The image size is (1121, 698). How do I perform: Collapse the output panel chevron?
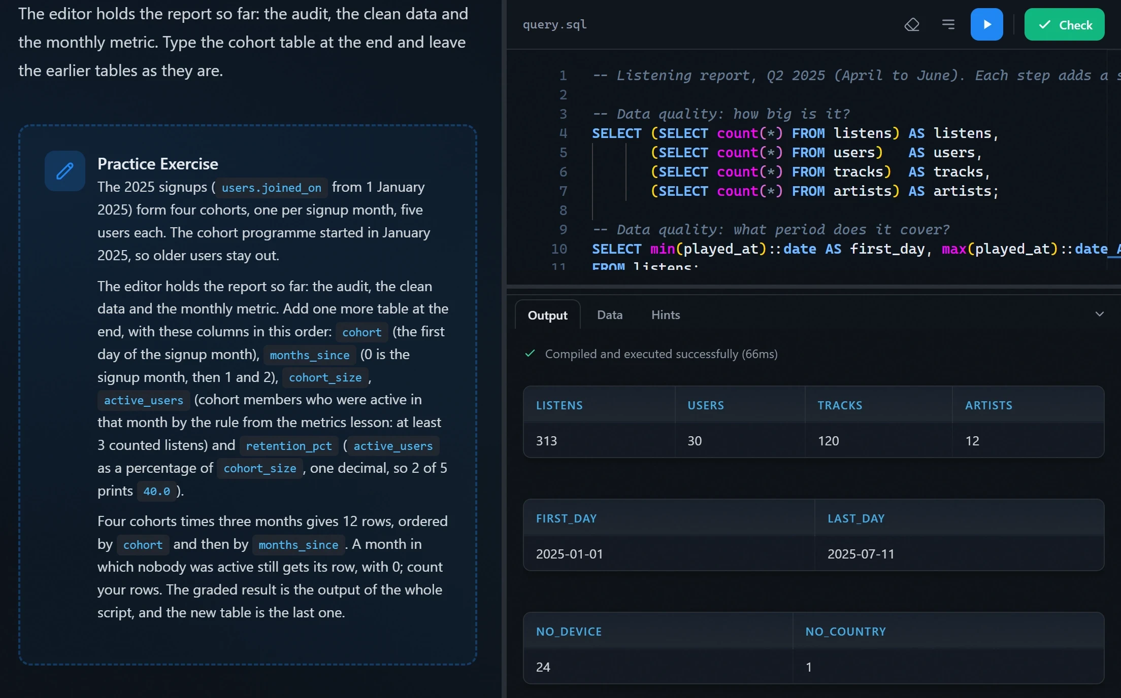(1099, 314)
